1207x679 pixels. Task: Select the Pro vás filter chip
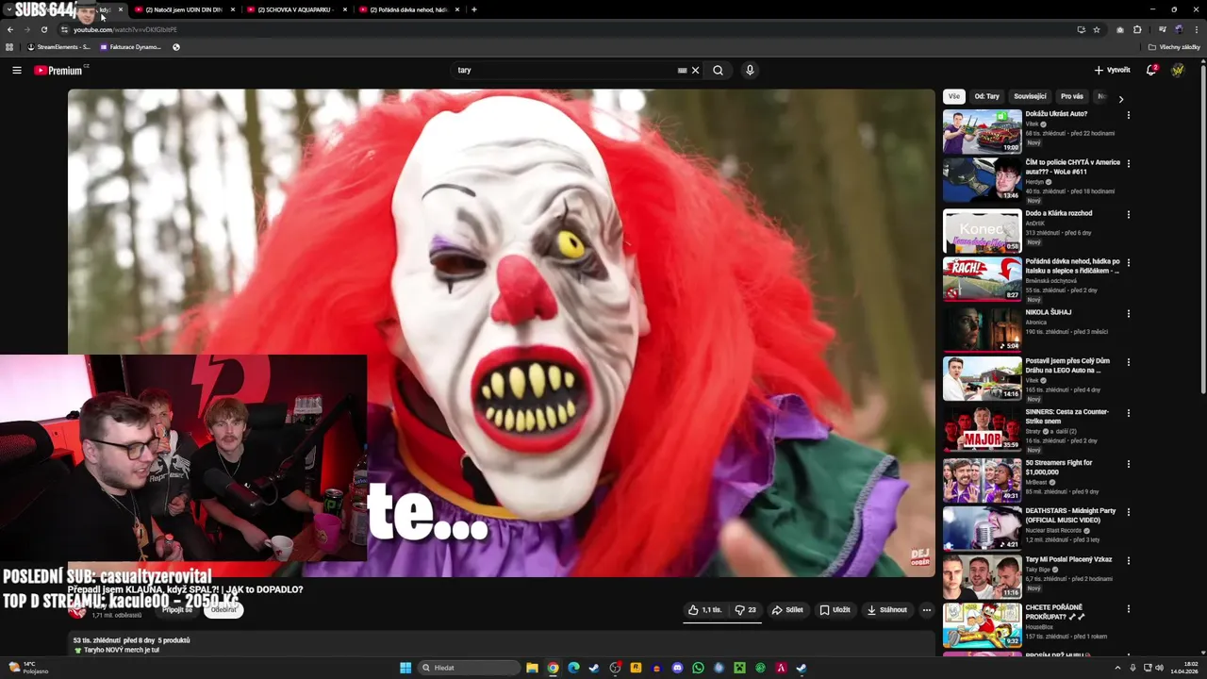(1072, 96)
